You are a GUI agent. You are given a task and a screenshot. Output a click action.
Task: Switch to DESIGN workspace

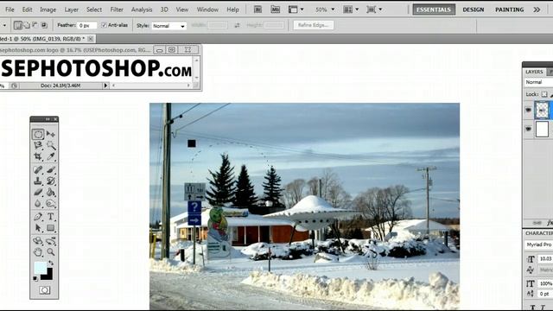tap(474, 10)
